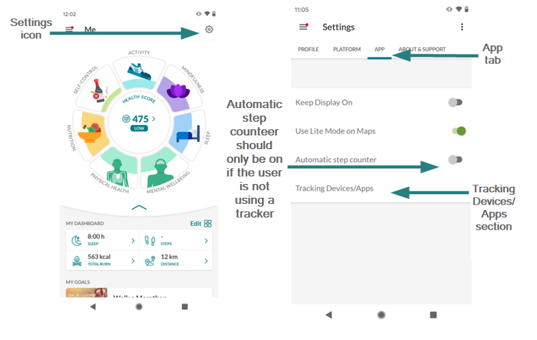Open the Sleep bed segment
Image resolution: width=537 pixels, height=340 pixels.
pyautogui.click(x=188, y=134)
